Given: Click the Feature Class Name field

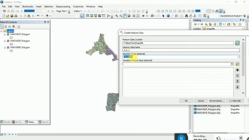Looking at the screenshot, I should [x=181, y=50].
